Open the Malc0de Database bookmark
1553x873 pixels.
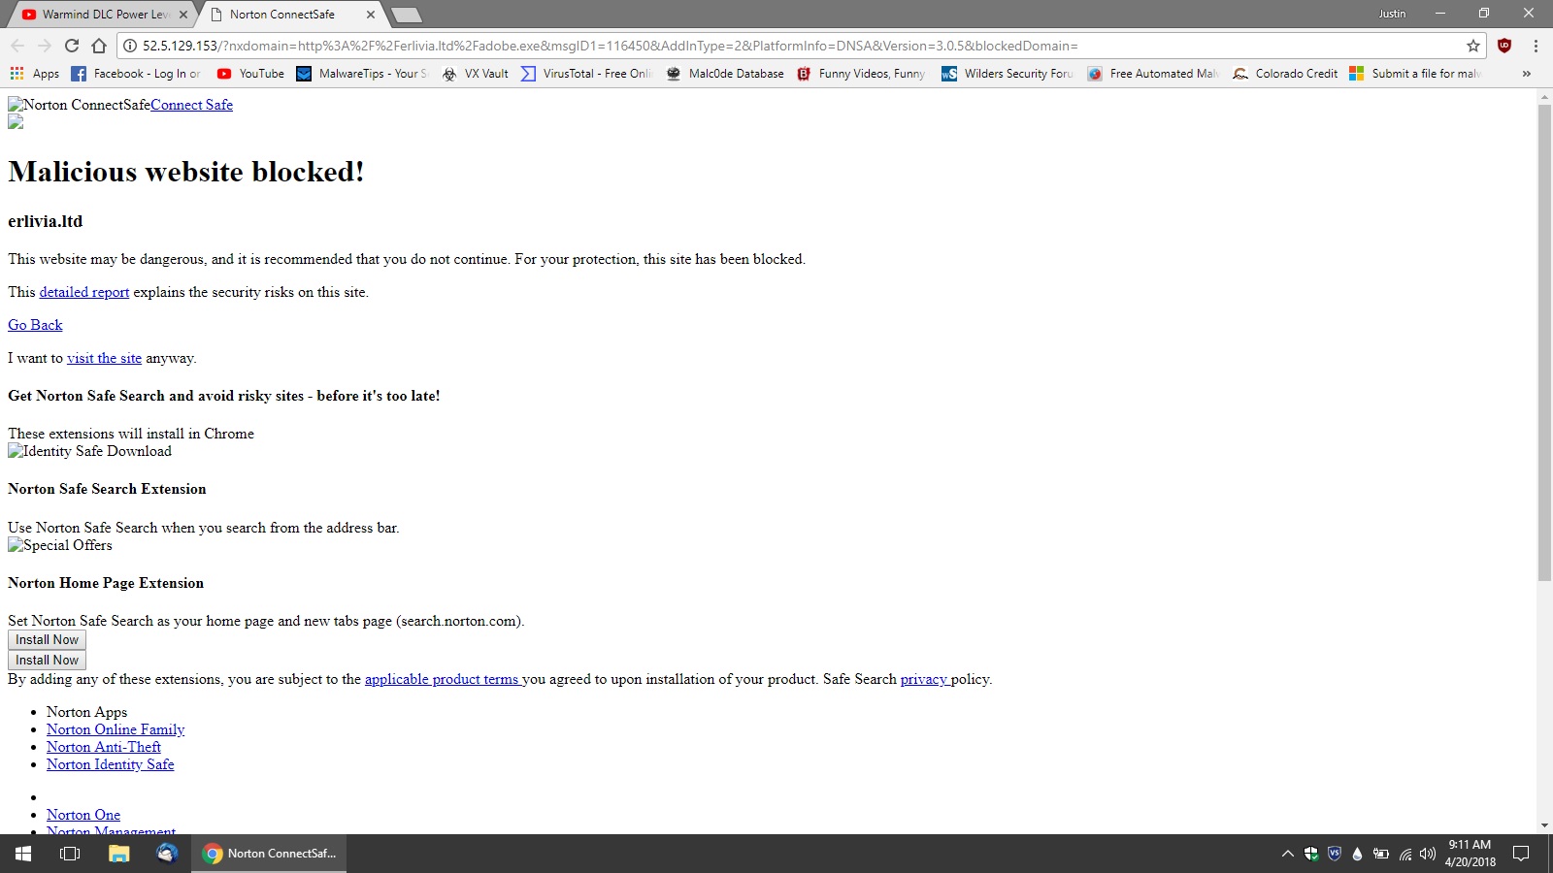[725, 74]
